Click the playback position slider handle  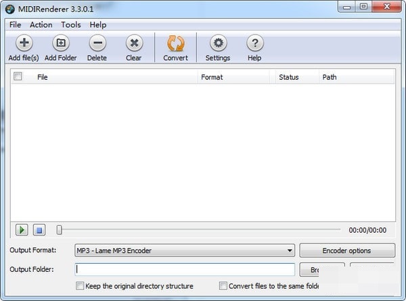60,230
